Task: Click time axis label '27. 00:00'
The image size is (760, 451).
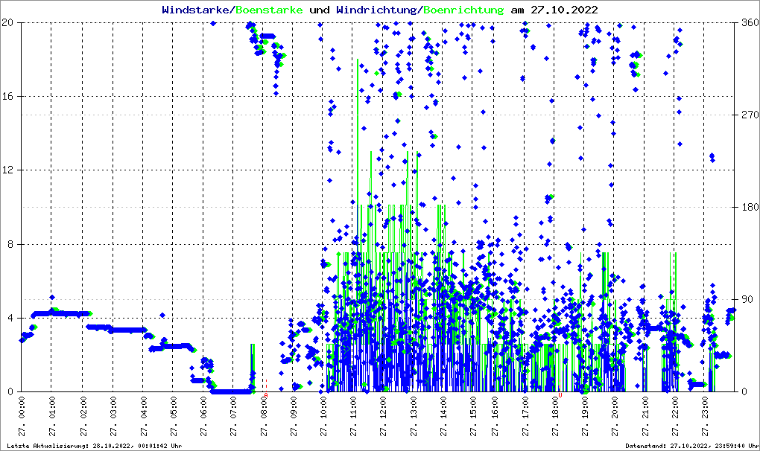Action: click(x=22, y=416)
